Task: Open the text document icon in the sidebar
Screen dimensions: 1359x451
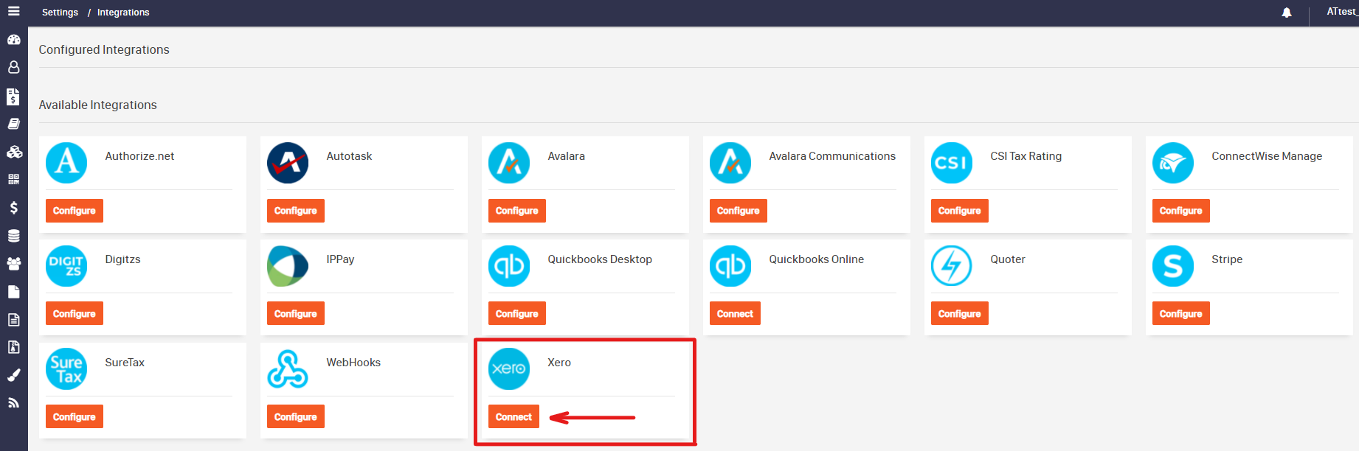Action: coord(13,320)
